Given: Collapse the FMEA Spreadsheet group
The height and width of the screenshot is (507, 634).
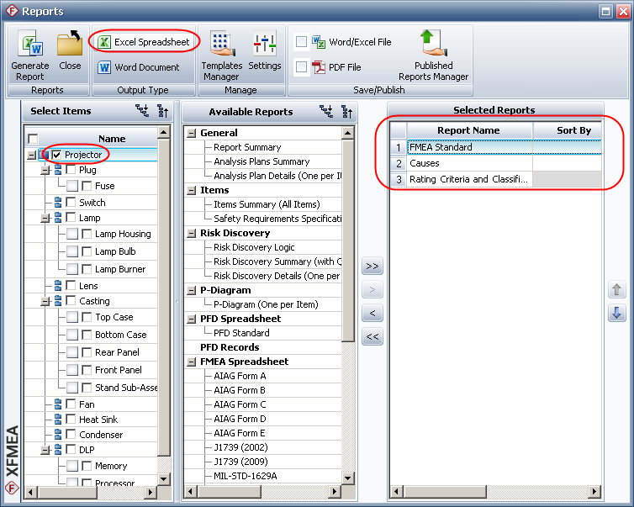Looking at the screenshot, I should [192, 362].
